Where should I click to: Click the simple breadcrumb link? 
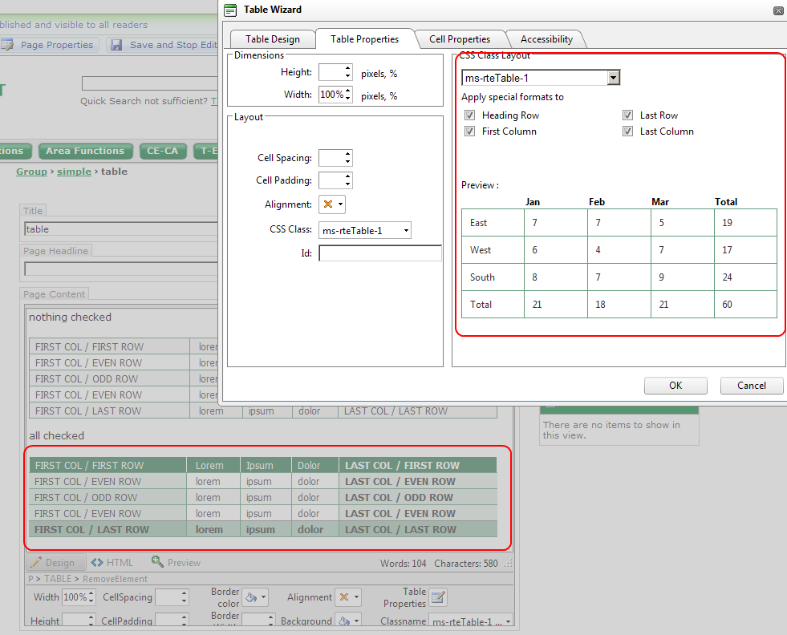(x=75, y=172)
